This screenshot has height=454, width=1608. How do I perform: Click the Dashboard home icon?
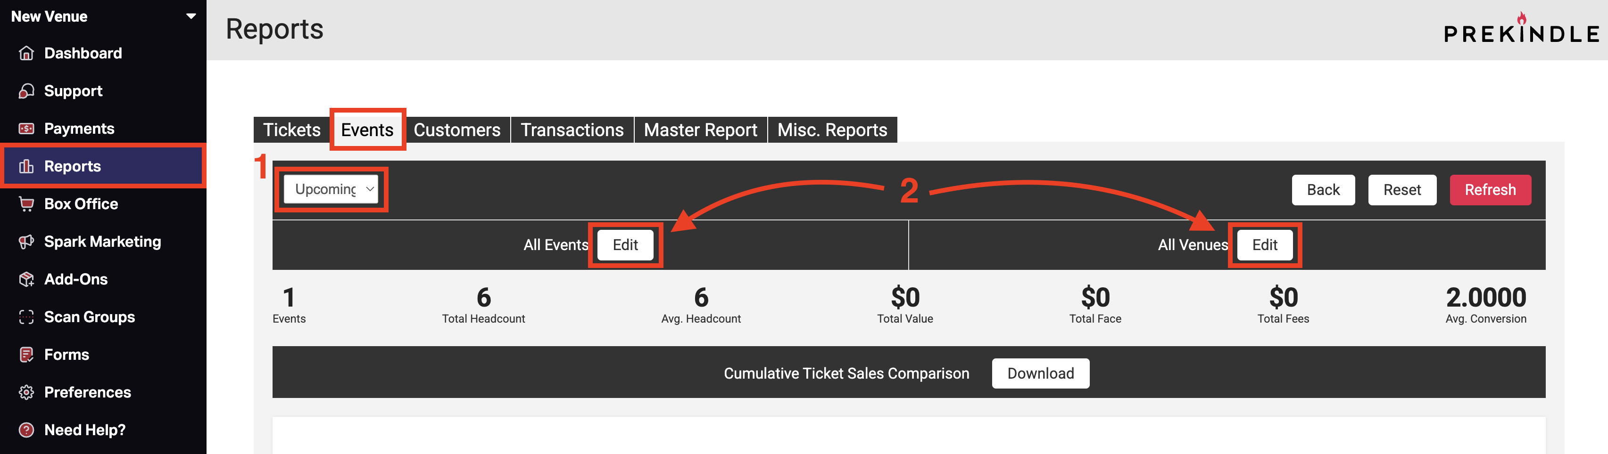tap(26, 53)
